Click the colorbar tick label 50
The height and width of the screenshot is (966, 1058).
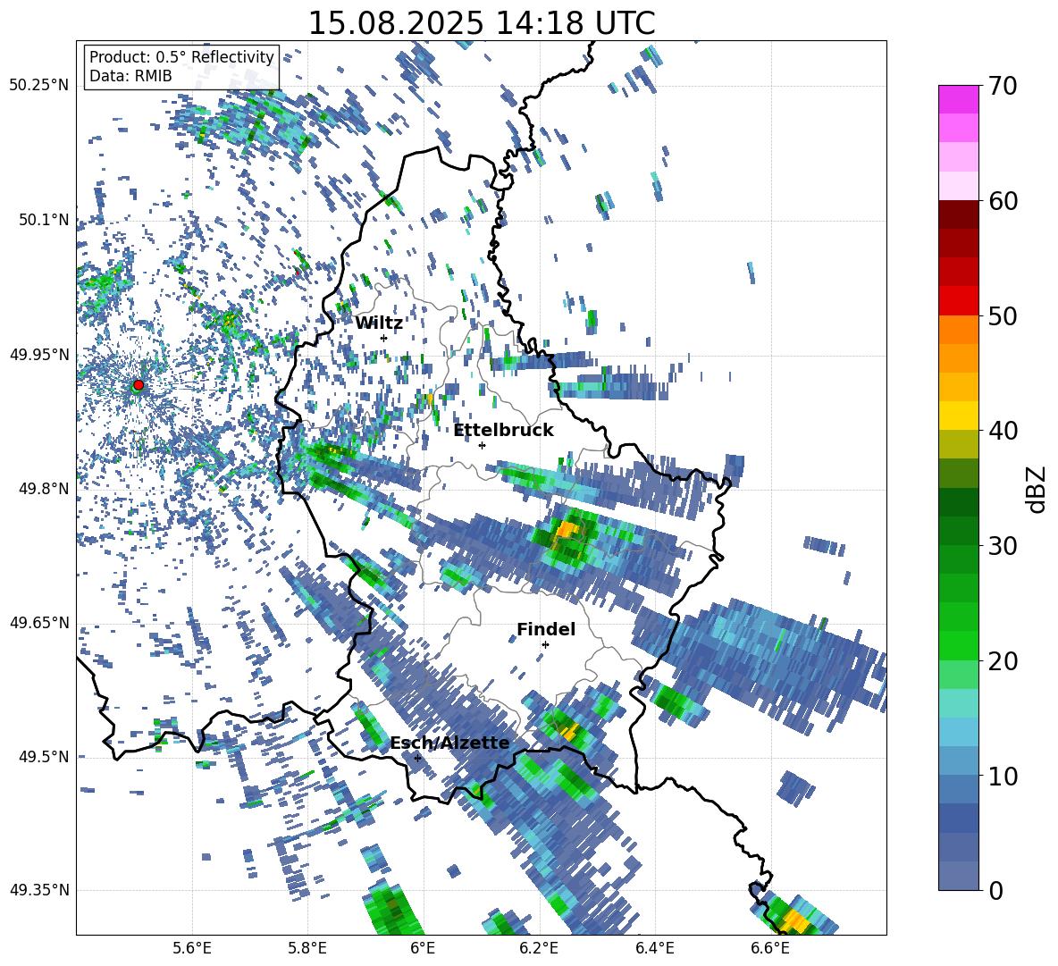(x=1003, y=316)
